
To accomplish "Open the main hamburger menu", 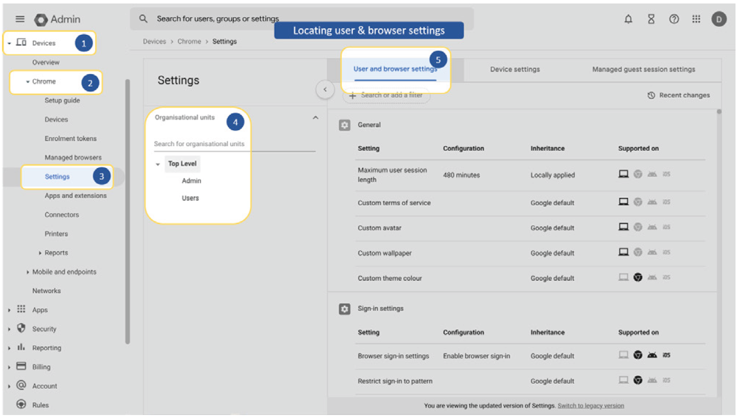I will coord(20,19).
